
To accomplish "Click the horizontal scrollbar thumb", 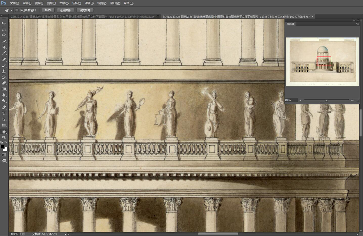I will [218, 234].
